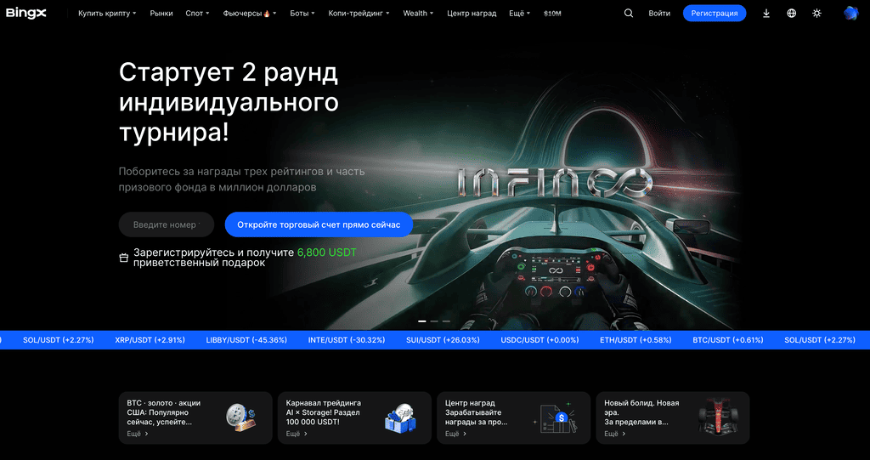Select SUI/USDT (+26.03%) ticker entry
Screen dimensions: 870x460
pyautogui.click(x=443, y=340)
